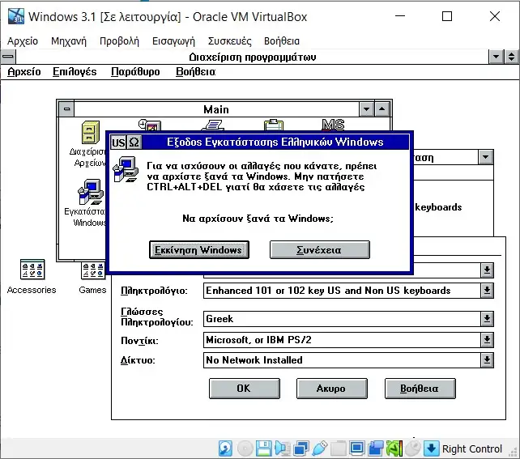Expand the Γλώσσες Πληκτρολογίου dropdown arrow
Screen dimensions: 520x459
click(x=487, y=319)
